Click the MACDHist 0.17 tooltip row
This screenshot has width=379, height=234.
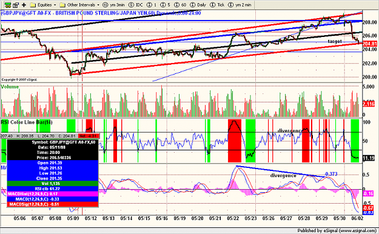(53, 194)
